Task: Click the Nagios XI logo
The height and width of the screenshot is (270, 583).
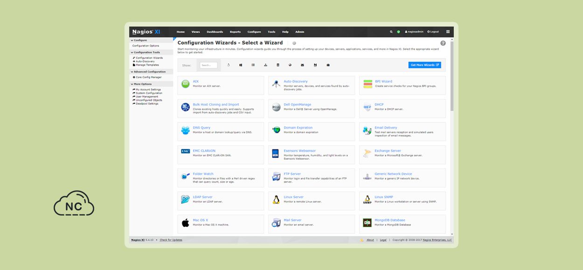Action: pyautogui.click(x=146, y=32)
